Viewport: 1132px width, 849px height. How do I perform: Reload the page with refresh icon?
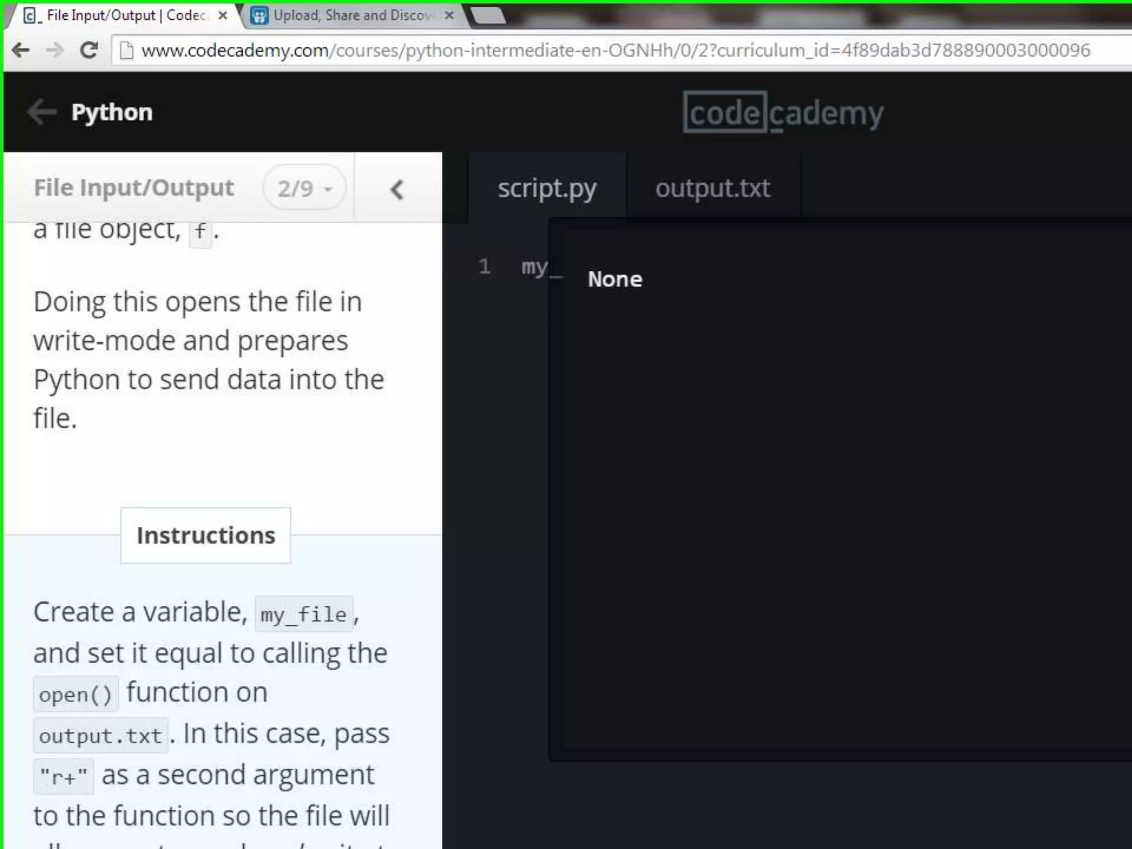pyautogui.click(x=88, y=50)
